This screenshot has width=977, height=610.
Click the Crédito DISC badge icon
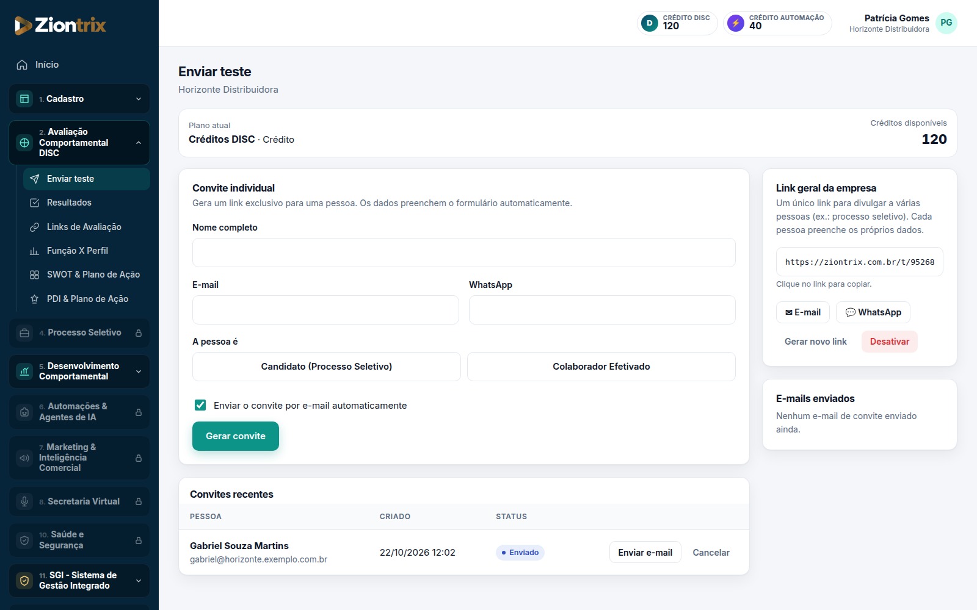(650, 23)
